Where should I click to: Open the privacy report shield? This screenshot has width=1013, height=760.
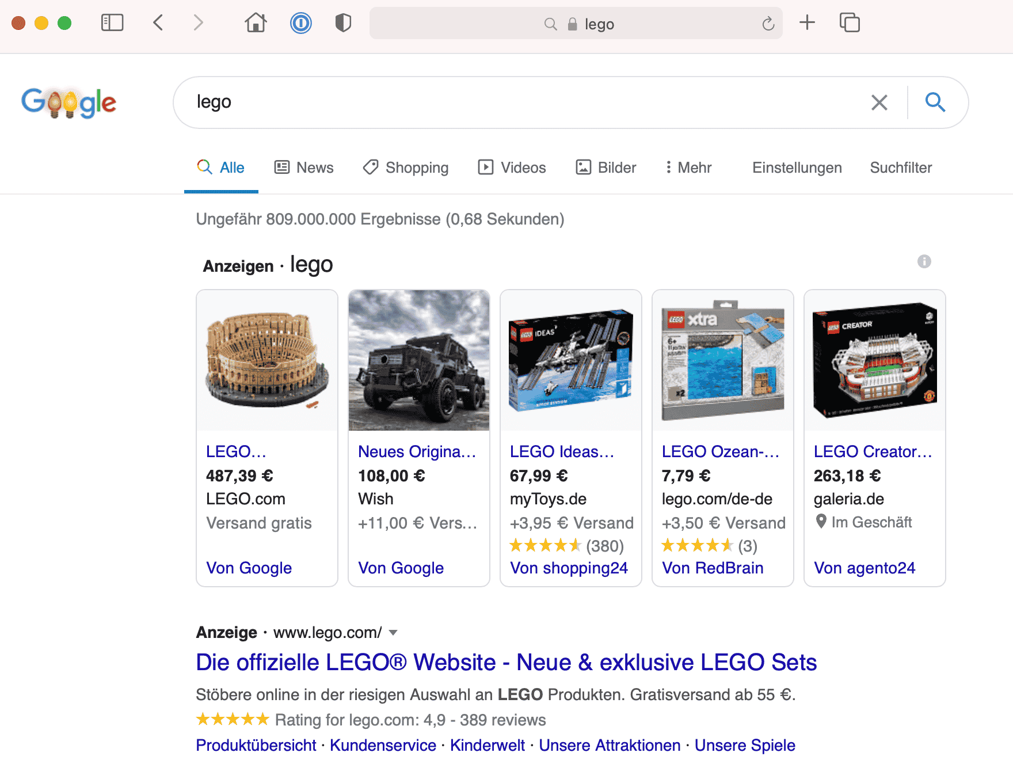point(343,23)
